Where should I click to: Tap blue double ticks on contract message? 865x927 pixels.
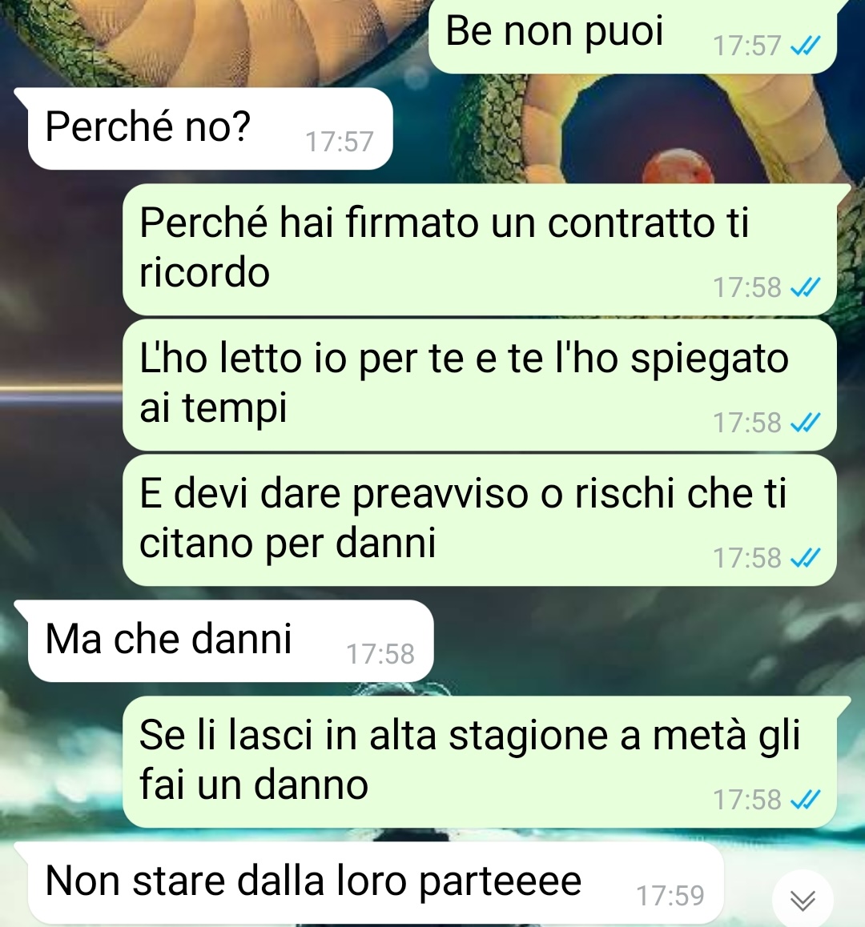805,287
